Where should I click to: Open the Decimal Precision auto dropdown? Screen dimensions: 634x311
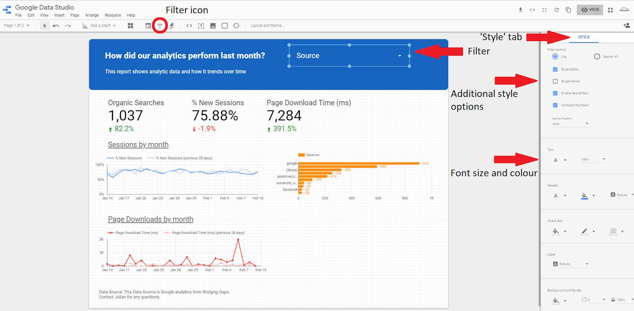(x=570, y=124)
